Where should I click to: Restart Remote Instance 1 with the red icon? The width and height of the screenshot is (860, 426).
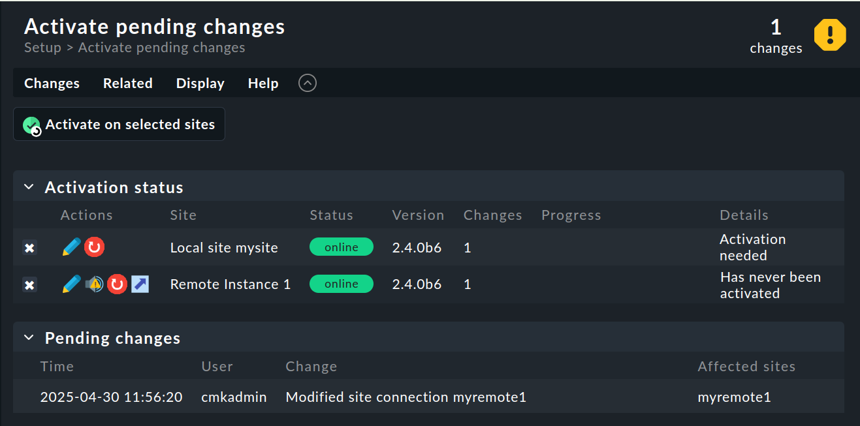tap(117, 284)
